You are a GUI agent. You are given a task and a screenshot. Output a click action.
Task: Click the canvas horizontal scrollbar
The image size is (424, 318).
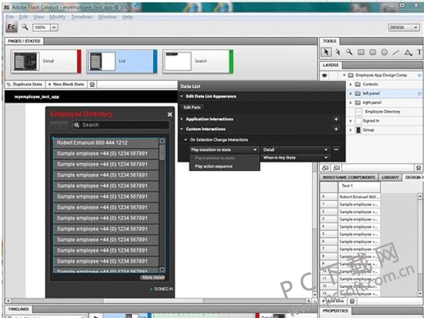pos(158,301)
